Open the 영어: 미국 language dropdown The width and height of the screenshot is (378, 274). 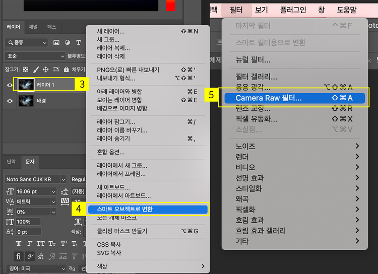[35, 268]
